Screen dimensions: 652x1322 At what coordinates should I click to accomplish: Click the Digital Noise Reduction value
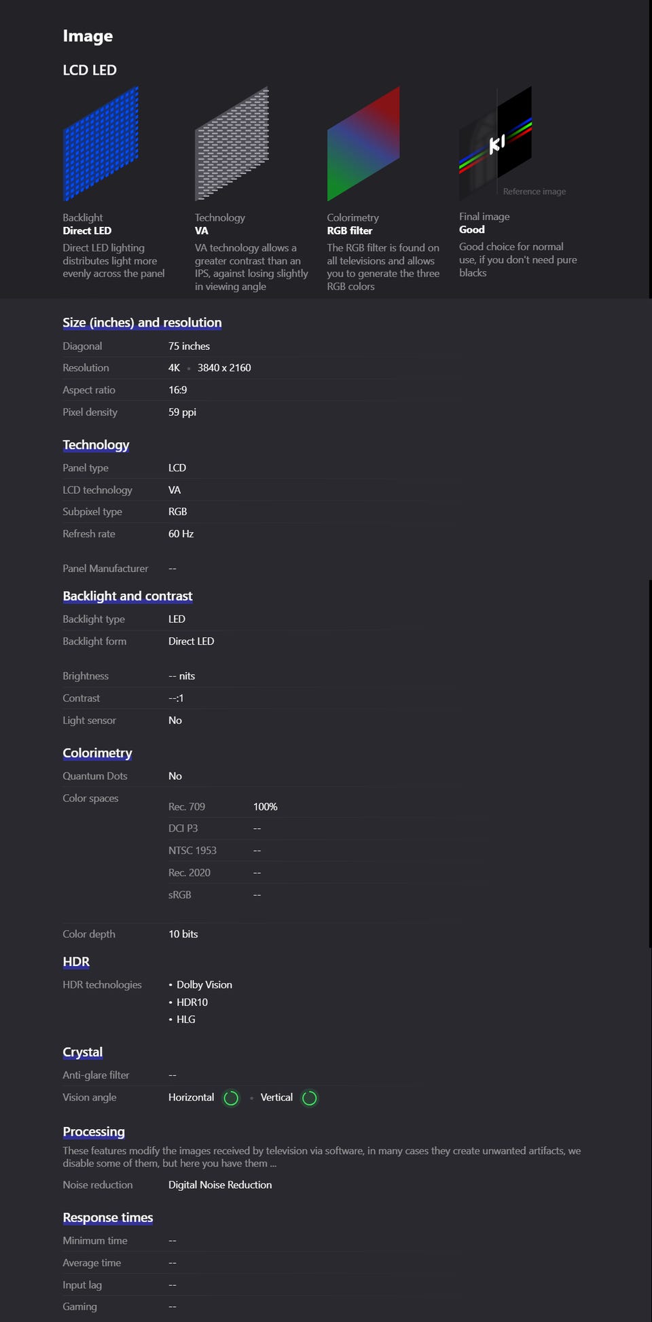220,1185
